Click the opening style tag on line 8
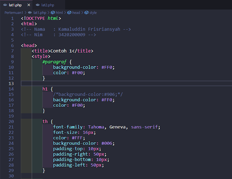 tap(41, 56)
